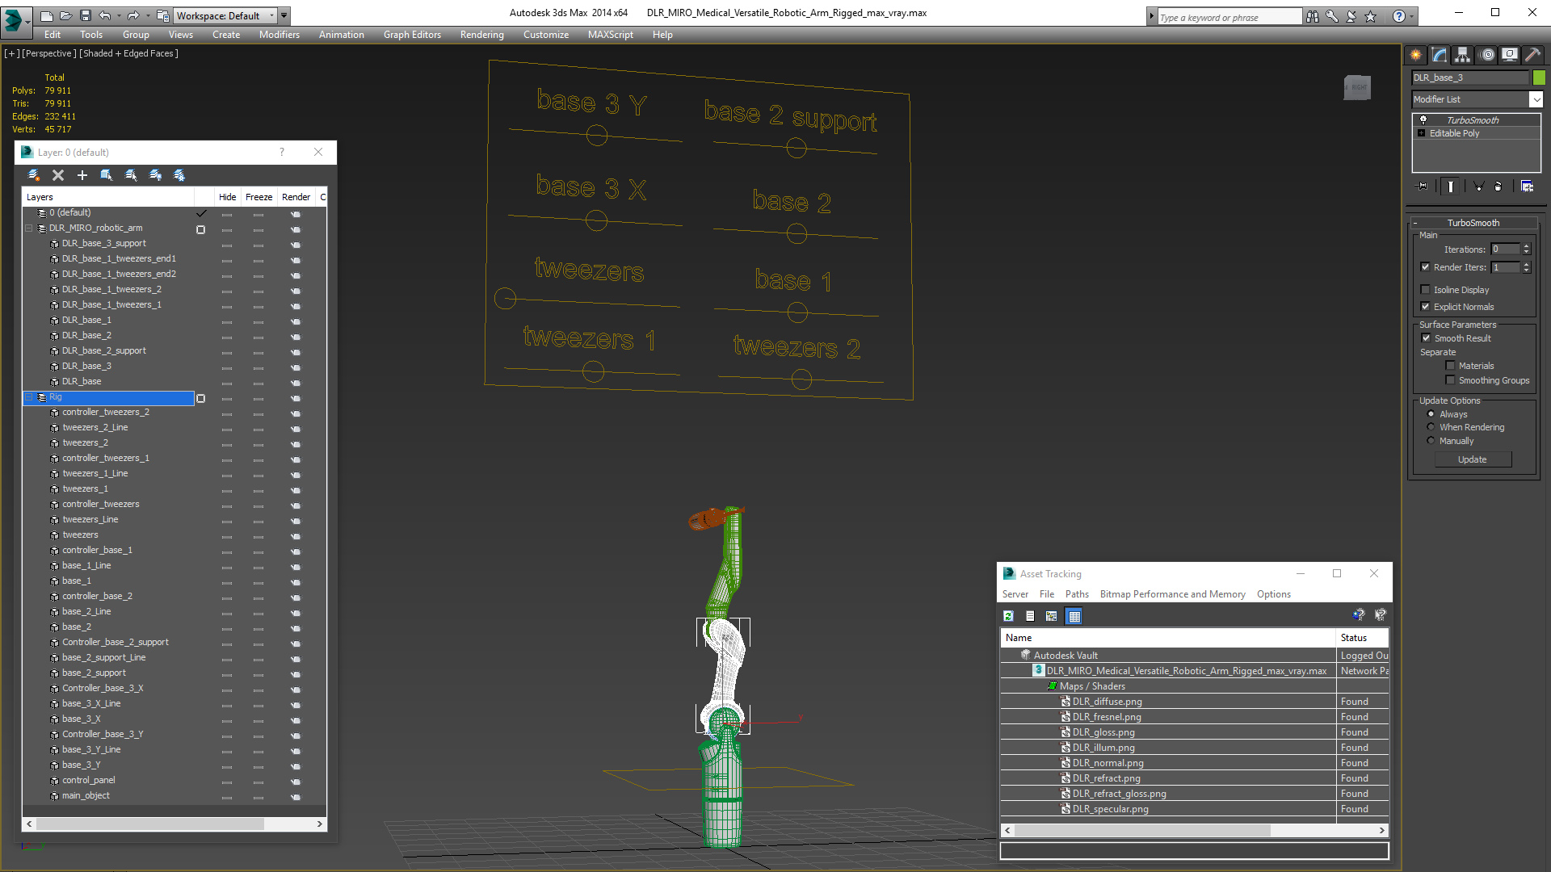Collapse the DLR_MIRO_robotic_arm layer

29,228
